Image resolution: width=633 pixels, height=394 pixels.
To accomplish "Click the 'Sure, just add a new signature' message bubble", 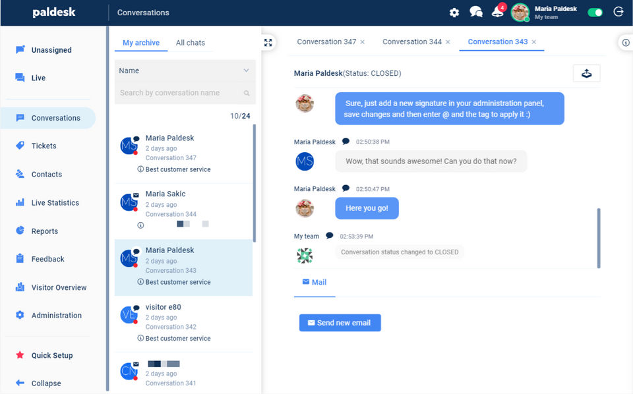I will pos(449,109).
